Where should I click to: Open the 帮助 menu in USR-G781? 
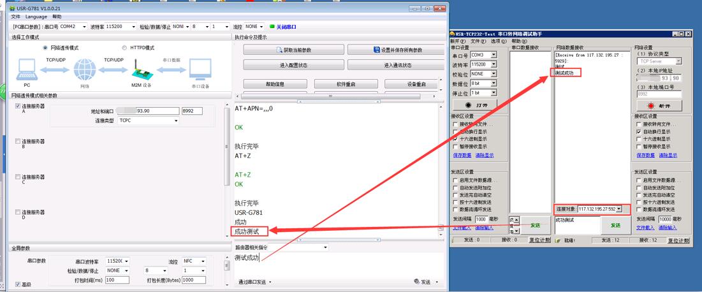click(x=57, y=17)
